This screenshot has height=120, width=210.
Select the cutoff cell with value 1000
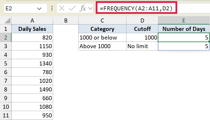pos(142,37)
